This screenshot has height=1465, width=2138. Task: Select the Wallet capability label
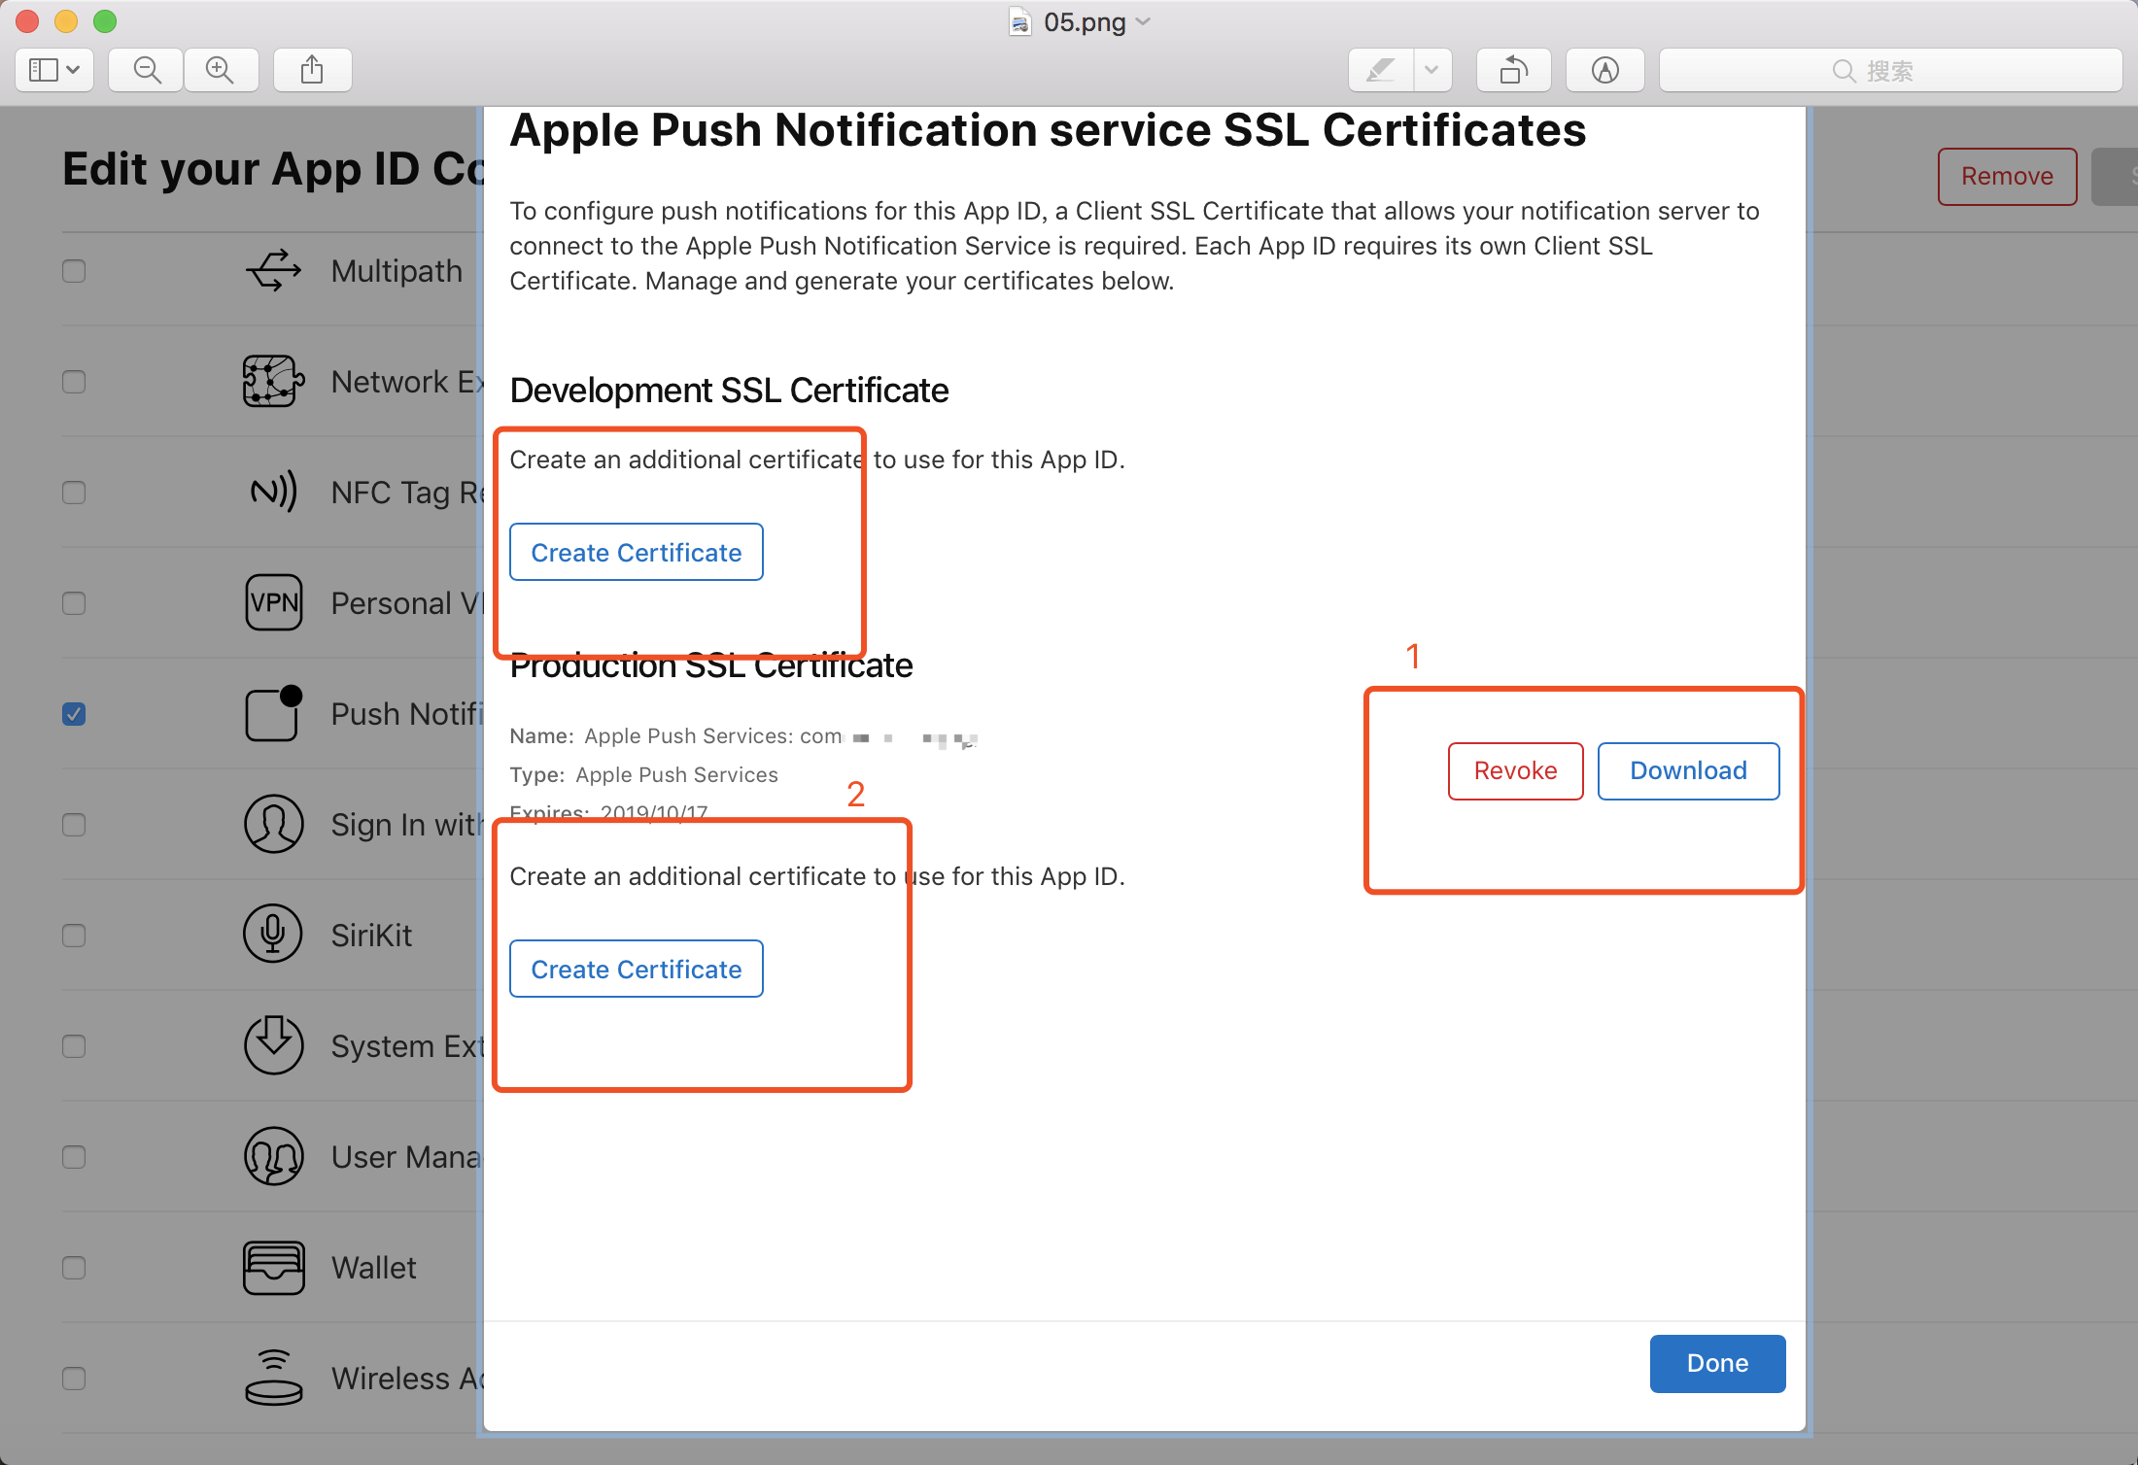point(373,1268)
